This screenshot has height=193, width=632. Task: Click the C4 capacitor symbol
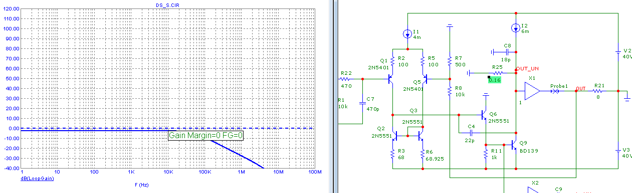point(471,133)
